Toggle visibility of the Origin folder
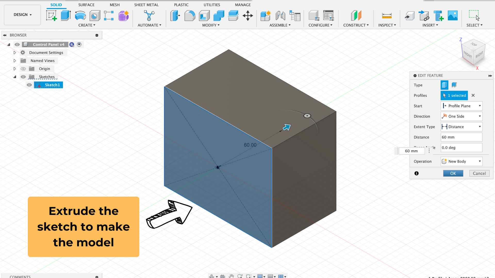The width and height of the screenshot is (495, 278). click(23, 69)
